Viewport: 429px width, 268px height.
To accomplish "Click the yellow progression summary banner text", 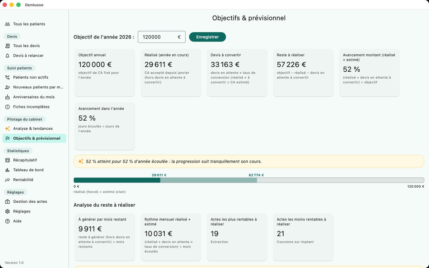I will 174,161.
